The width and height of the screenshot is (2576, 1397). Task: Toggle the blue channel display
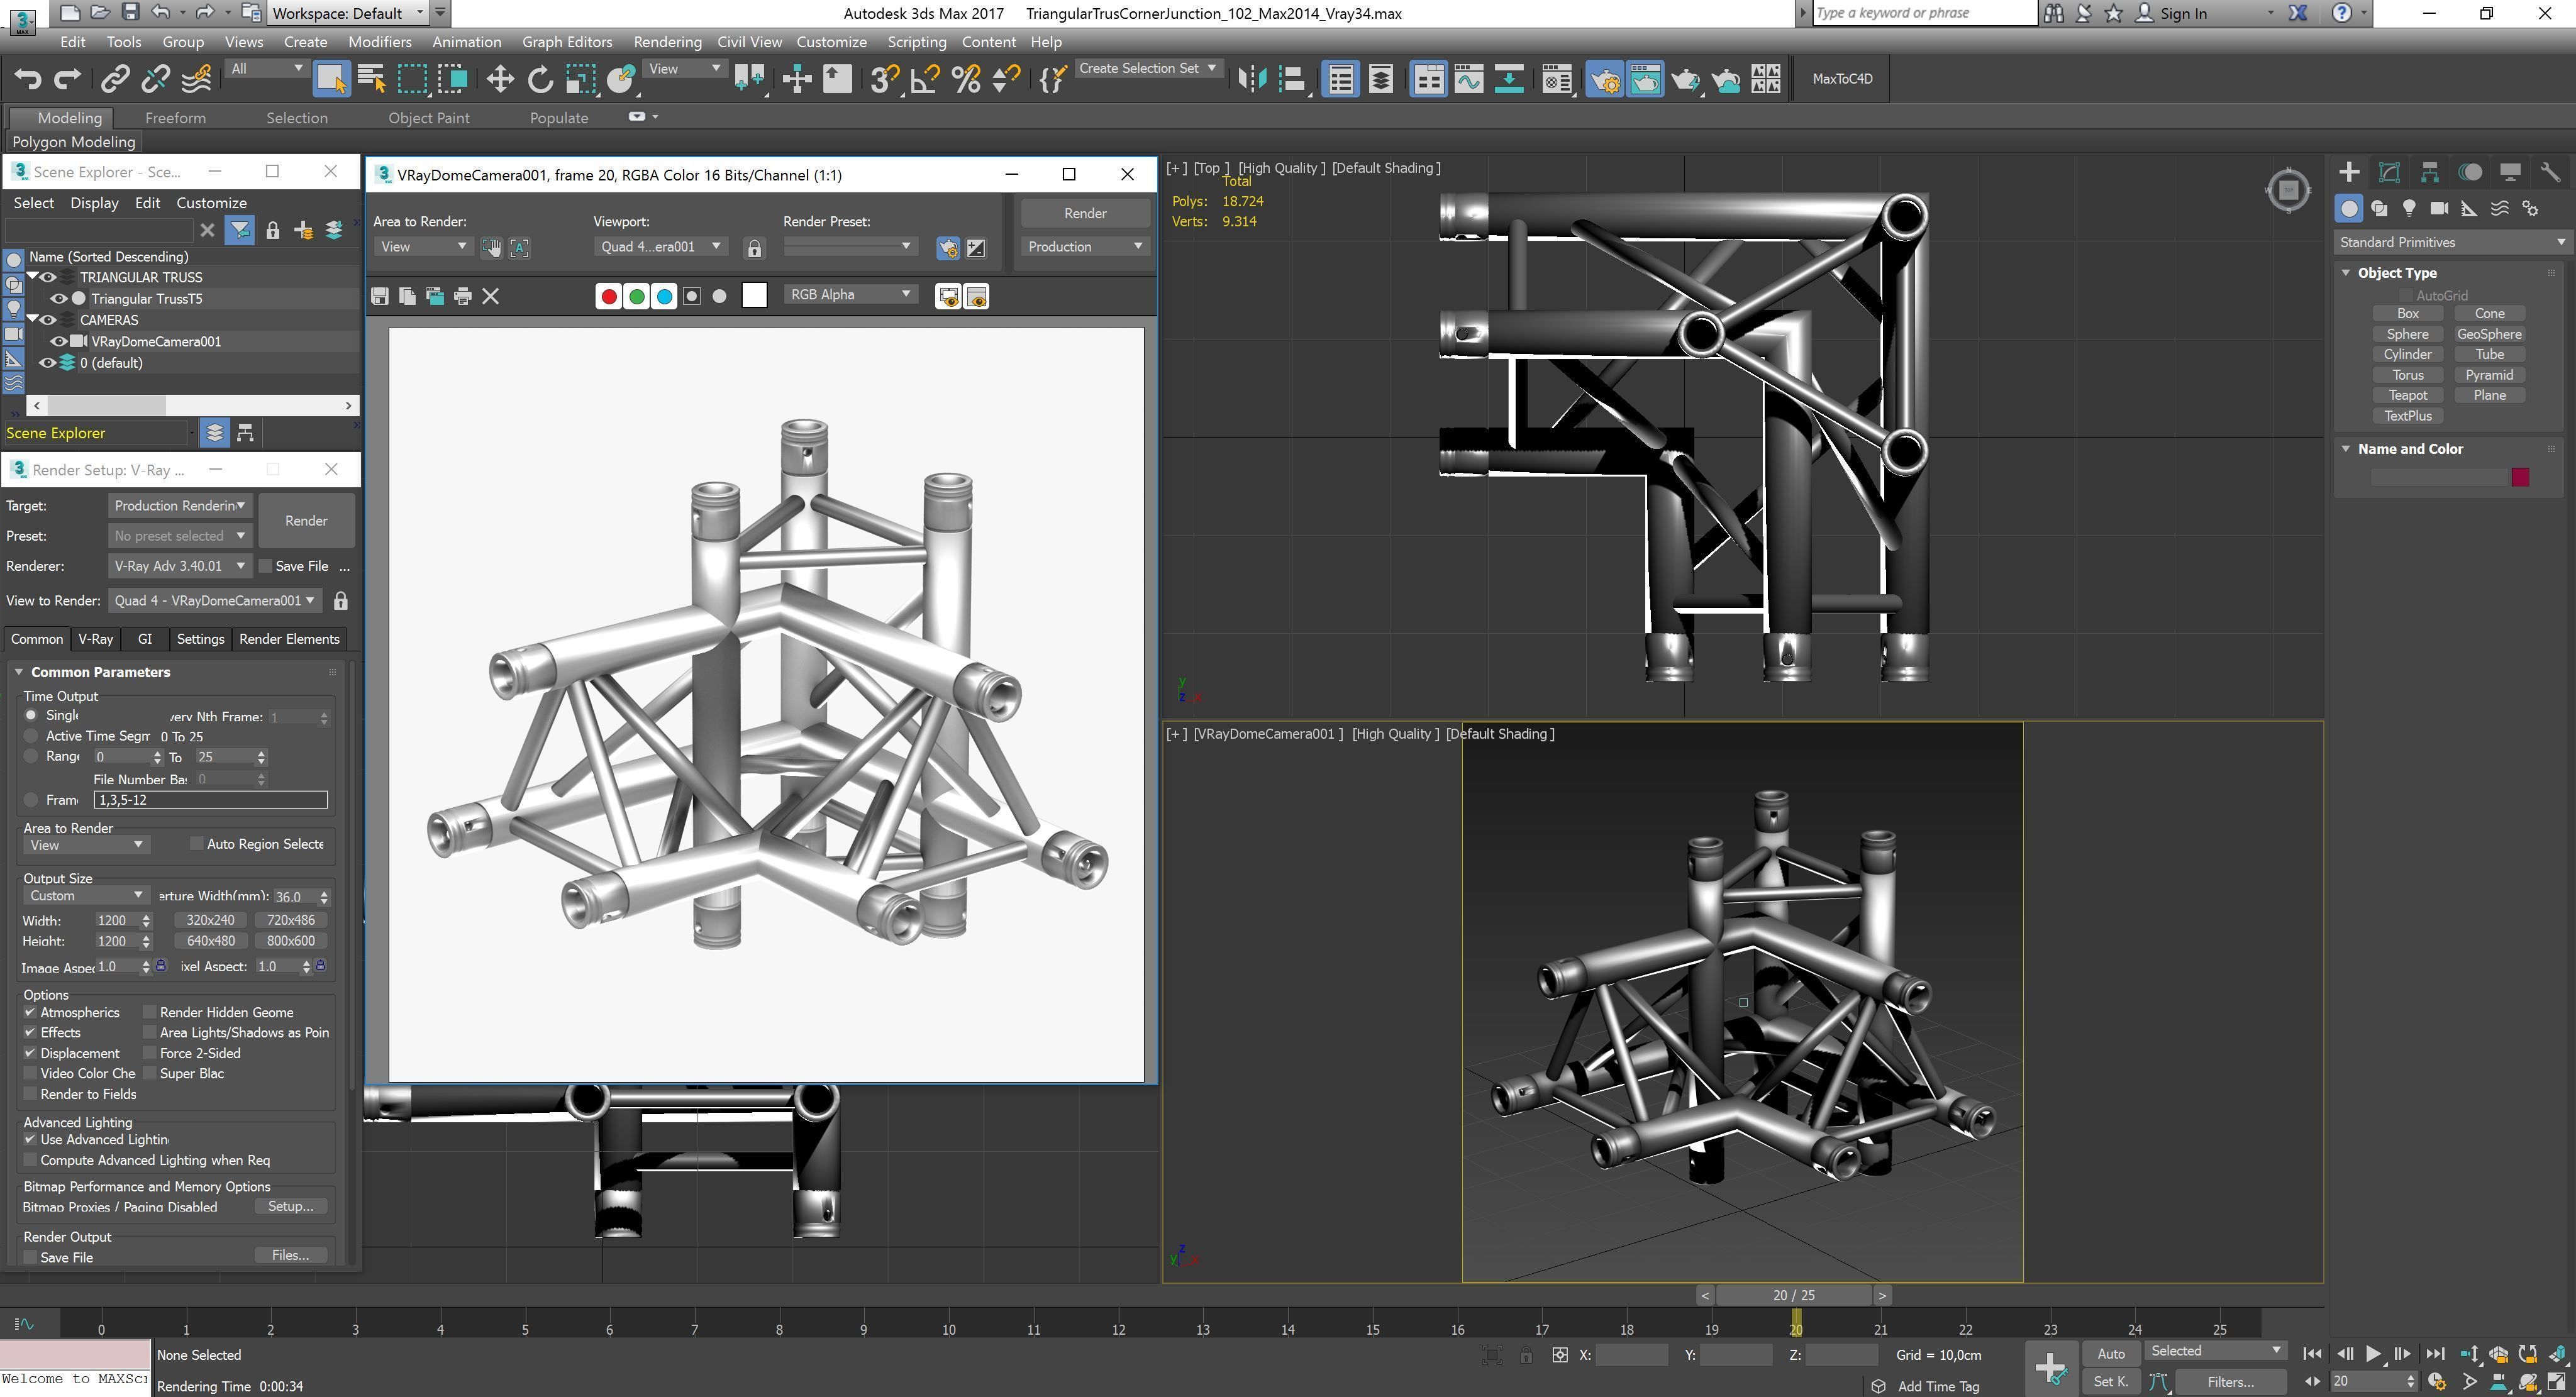664,296
